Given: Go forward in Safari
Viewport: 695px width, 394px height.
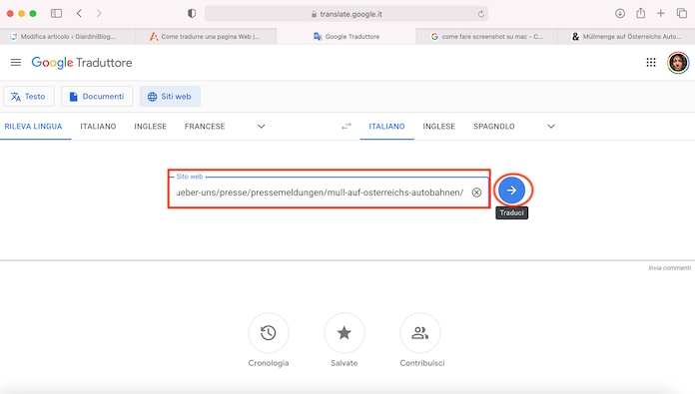Looking at the screenshot, I should pos(99,13).
